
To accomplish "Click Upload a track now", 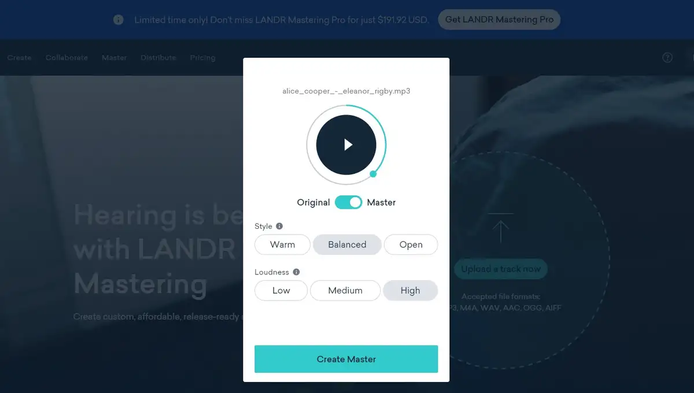I will pyautogui.click(x=500, y=269).
